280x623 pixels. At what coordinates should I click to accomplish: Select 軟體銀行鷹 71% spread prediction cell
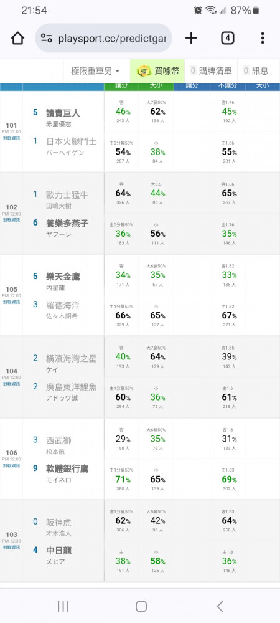coord(121,479)
